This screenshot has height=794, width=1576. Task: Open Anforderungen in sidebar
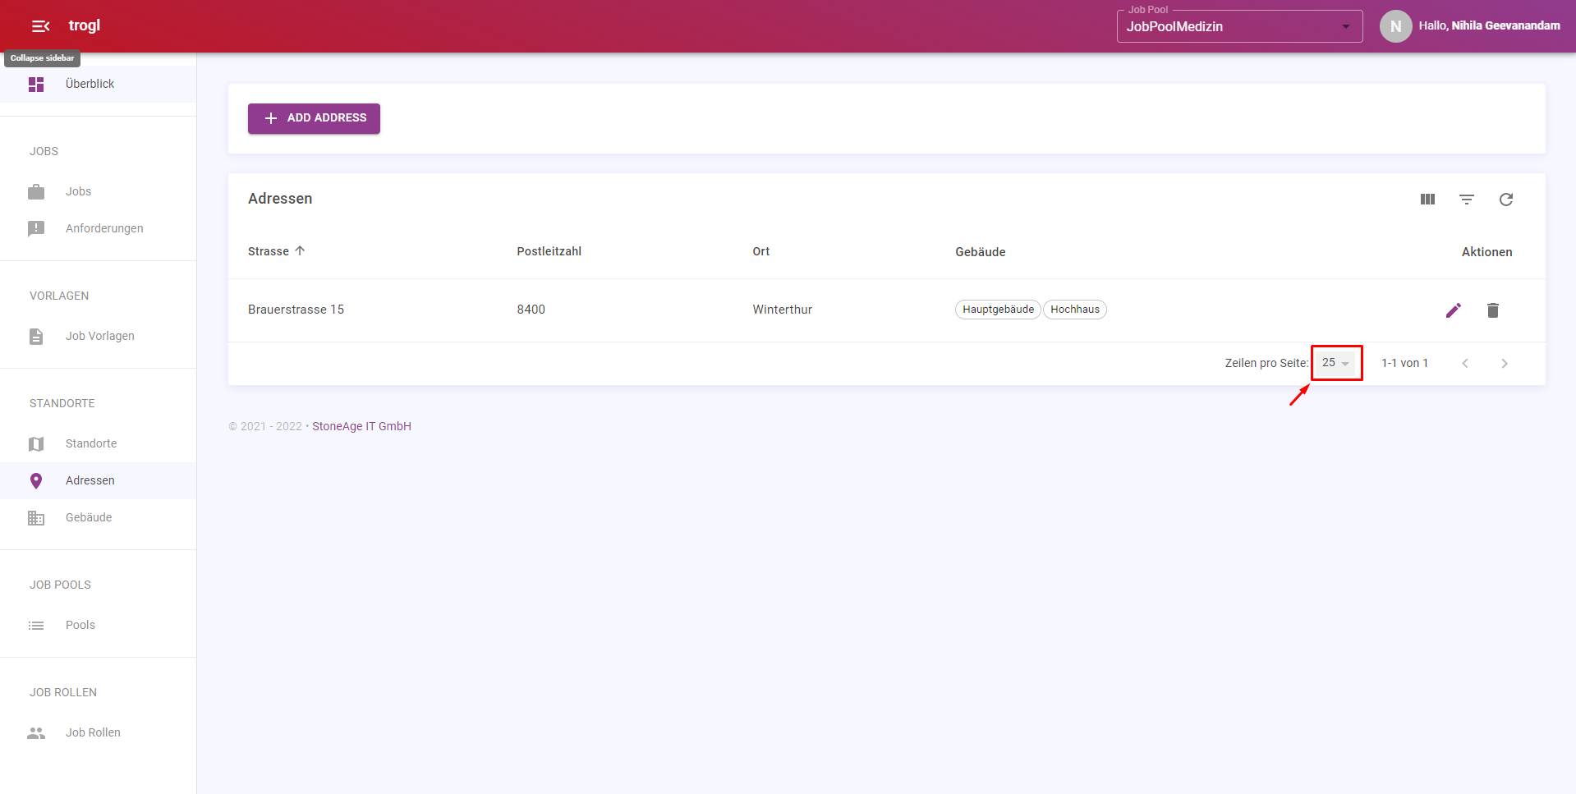pos(98,228)
